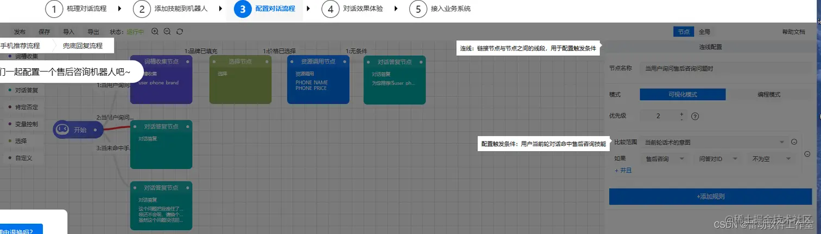821x234 pixels.
Task: Click the 连线配置 panel header
Action: click(710, 47)
